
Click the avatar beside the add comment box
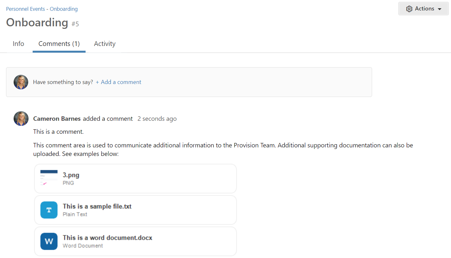[x=21, y=82]
